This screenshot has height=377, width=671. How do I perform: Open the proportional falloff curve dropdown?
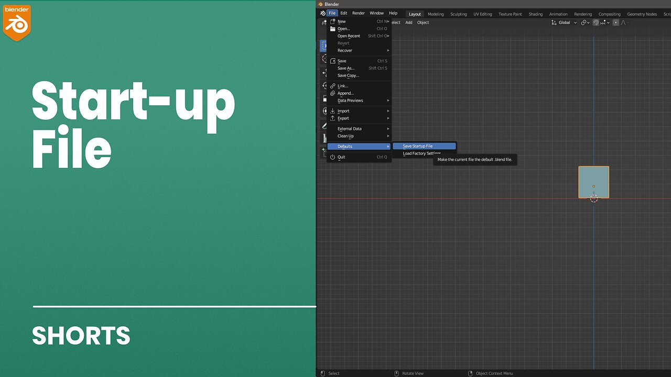(624, 23)
